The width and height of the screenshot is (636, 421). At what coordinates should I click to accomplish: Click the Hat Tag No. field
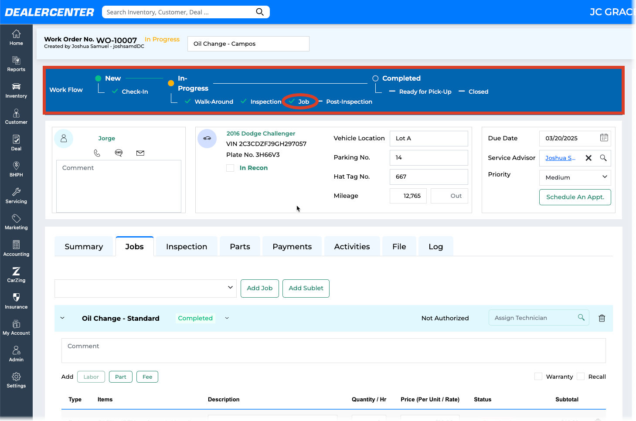[429, 177]
